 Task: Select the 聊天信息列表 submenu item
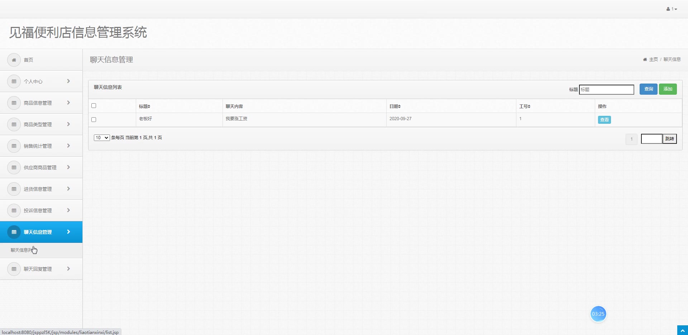[x=41, y=250]
